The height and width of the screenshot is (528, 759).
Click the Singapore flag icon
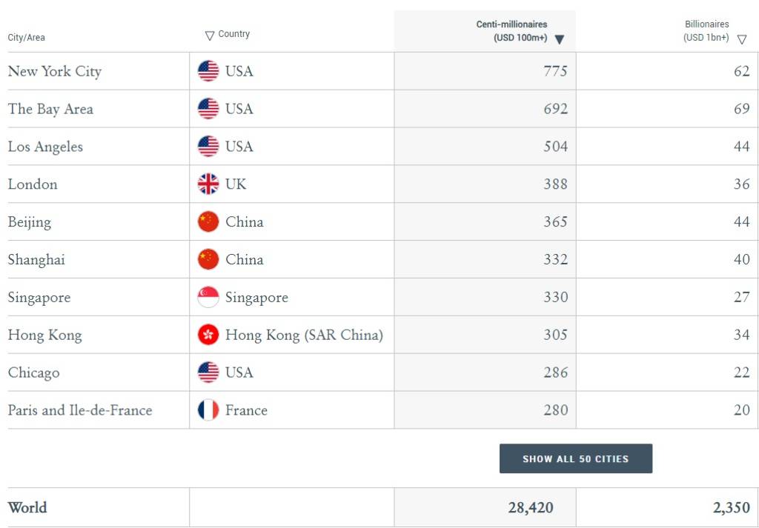(208, 298)
